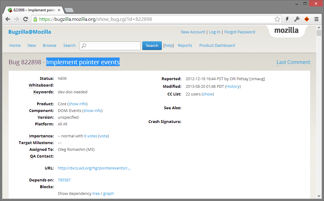Screen dimensions: 324x201
Task: Click the QA Contact field label
Action: coord(42,156)
